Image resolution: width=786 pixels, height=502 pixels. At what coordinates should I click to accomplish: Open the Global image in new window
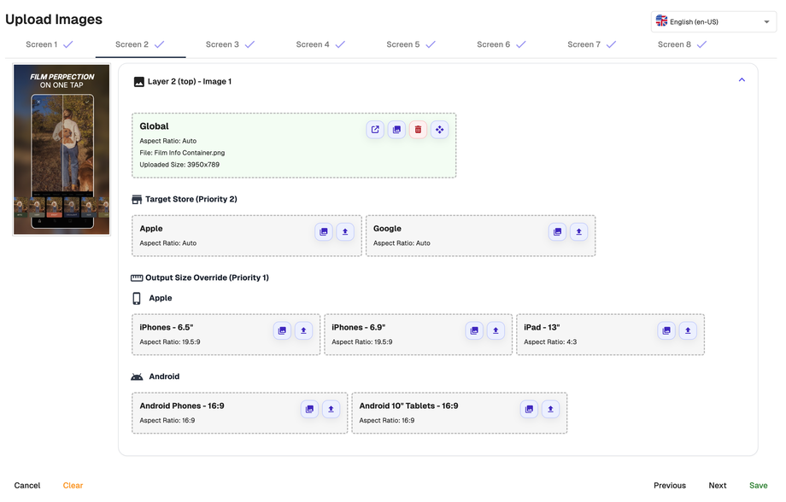[375, 130]
